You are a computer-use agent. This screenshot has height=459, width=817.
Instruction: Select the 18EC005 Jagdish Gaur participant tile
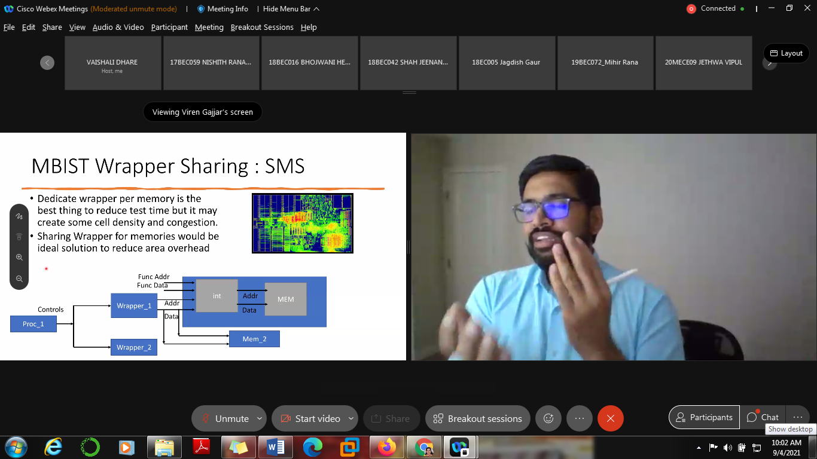[506, 62]
